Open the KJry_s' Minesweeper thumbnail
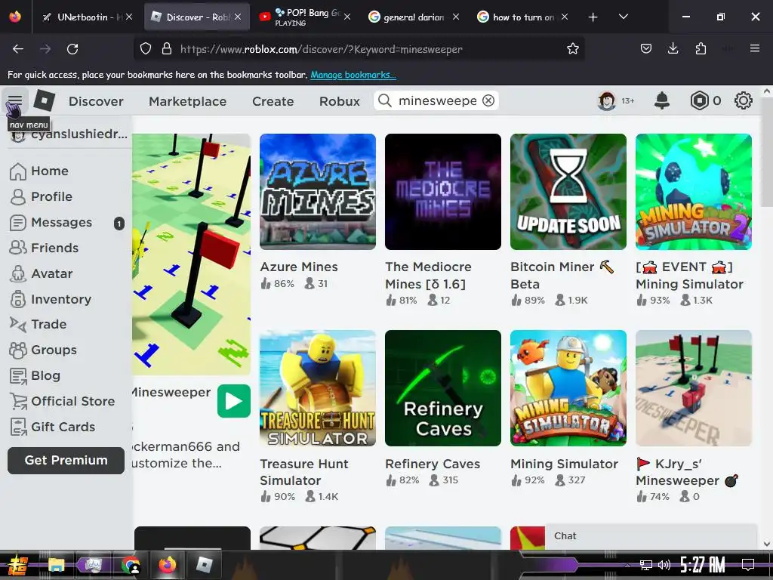This screenshot has height=580, width=773. 694,388
